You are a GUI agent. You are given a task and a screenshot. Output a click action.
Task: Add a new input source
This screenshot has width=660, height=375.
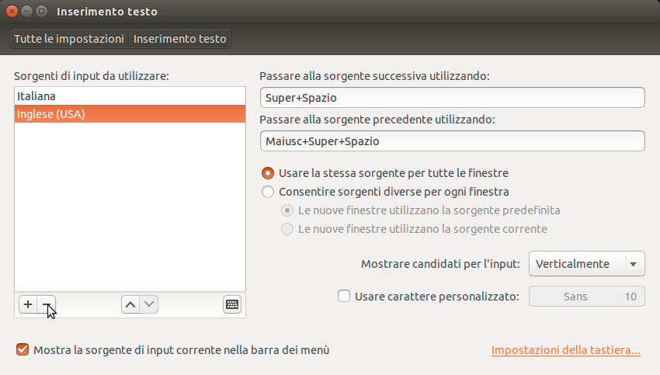[28, 305]
